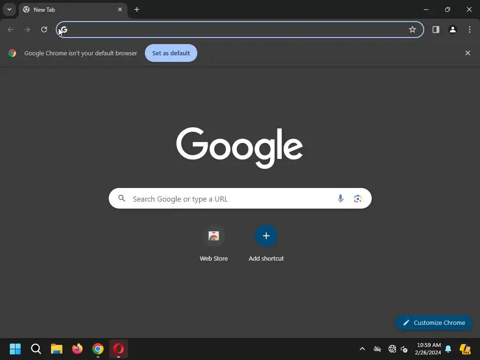Click Set as default button
Screen dimensions: 480x360
[x=171, y=53]
